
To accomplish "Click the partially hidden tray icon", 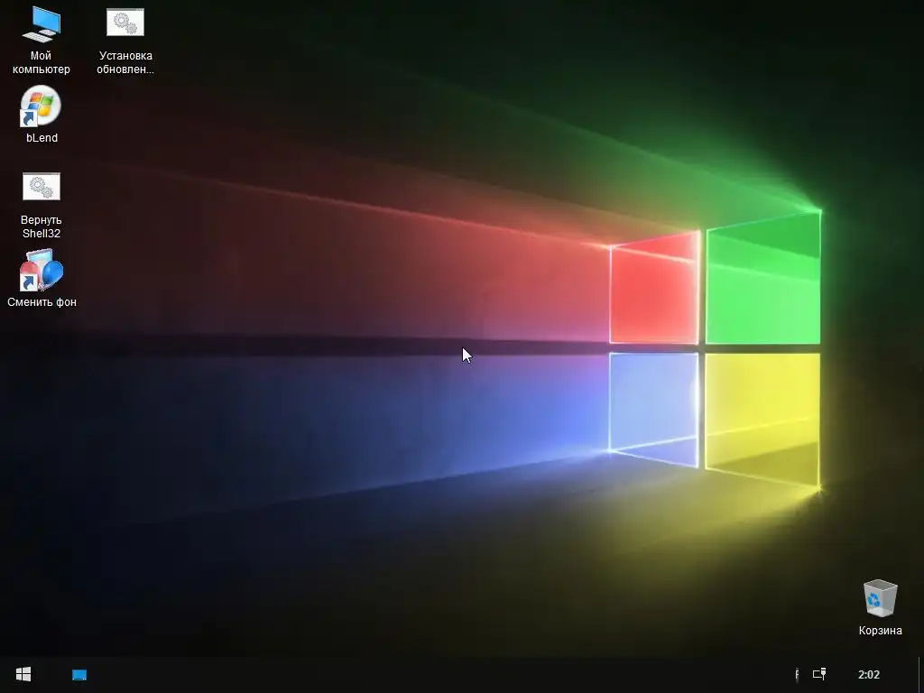I will [x=797, y=674].
